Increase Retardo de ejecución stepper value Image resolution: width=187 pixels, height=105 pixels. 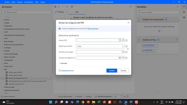(x=122, y=96)
